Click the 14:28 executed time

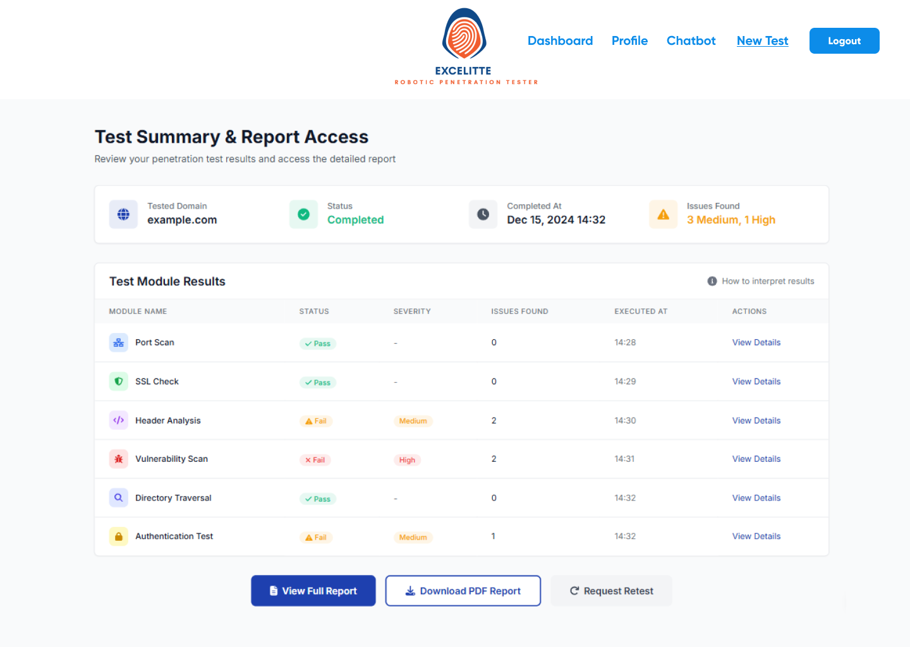tap(625, 342)
